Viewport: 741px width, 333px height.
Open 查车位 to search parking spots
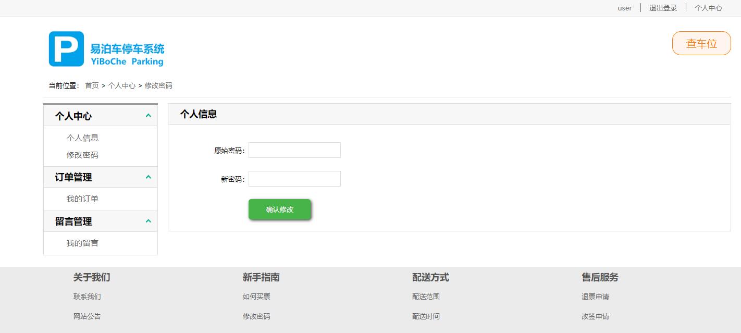point(701,43)
